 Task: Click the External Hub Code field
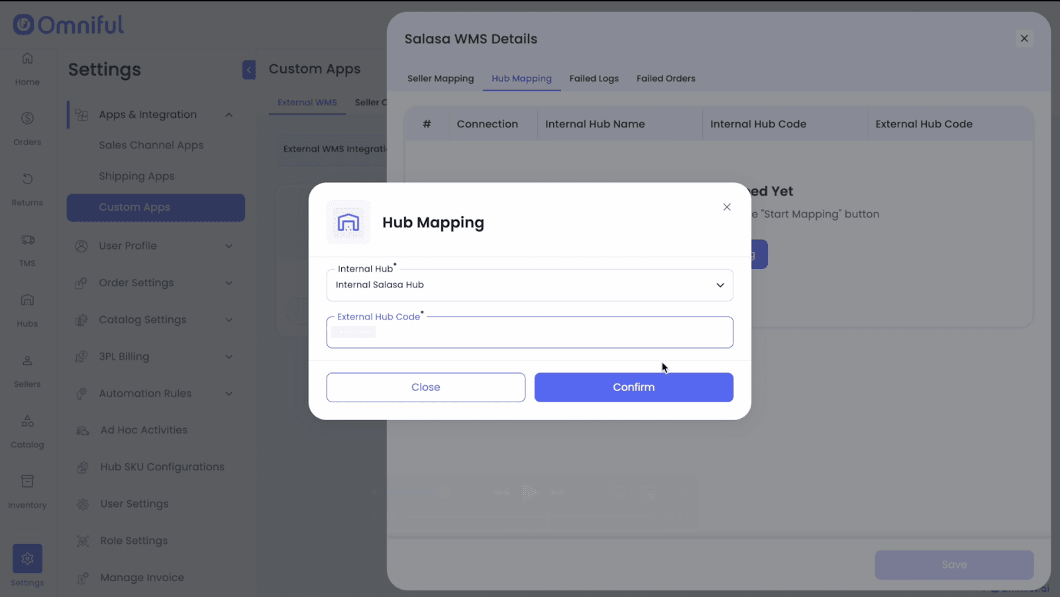tap(529, 333)
